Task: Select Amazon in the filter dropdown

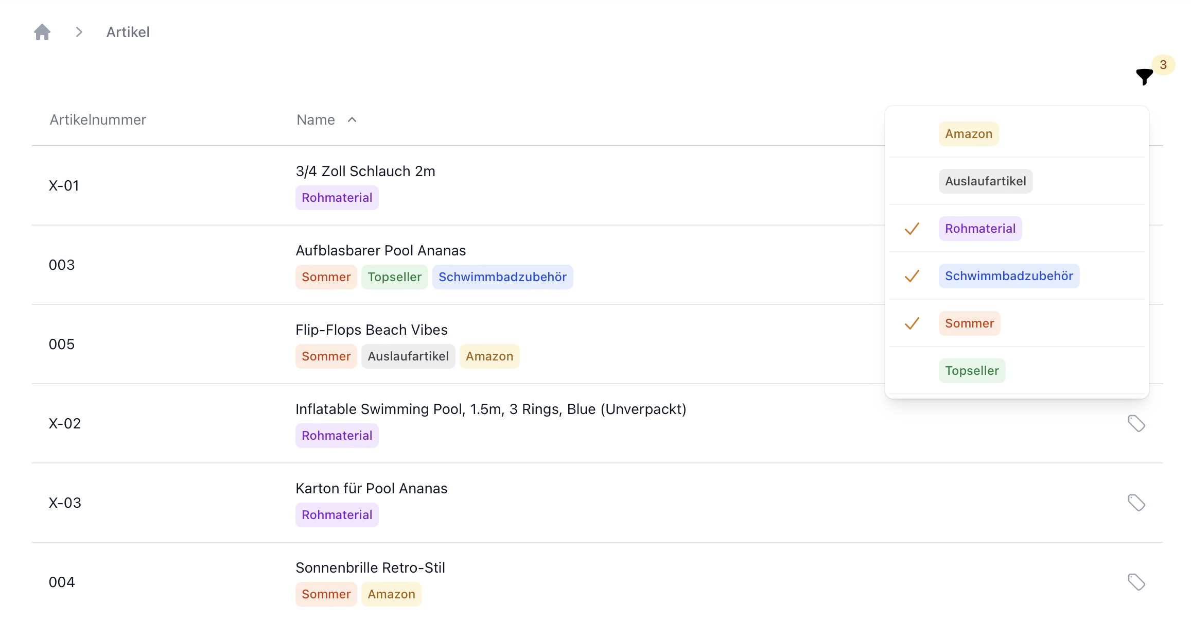Action: pos(968,134)
